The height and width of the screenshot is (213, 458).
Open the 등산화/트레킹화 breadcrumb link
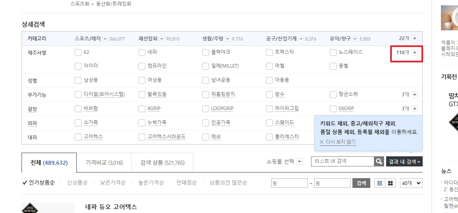[114, 4]
